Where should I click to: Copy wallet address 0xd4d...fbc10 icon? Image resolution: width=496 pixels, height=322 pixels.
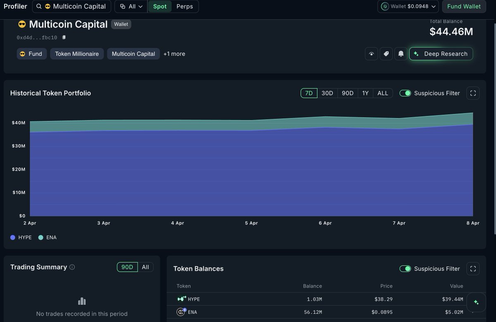click(x=64, y=37)
